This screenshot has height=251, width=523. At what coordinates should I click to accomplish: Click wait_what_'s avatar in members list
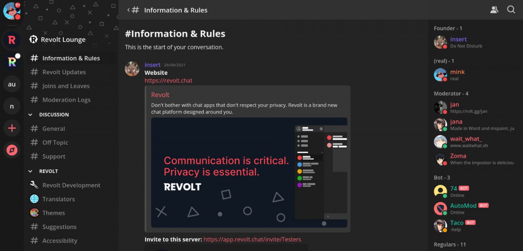440,142
